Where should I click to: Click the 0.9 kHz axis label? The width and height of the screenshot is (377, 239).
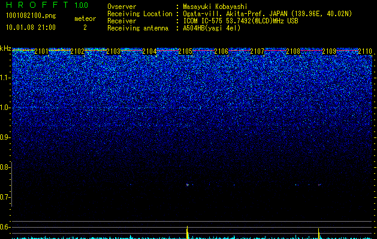(x=5, y=137)
